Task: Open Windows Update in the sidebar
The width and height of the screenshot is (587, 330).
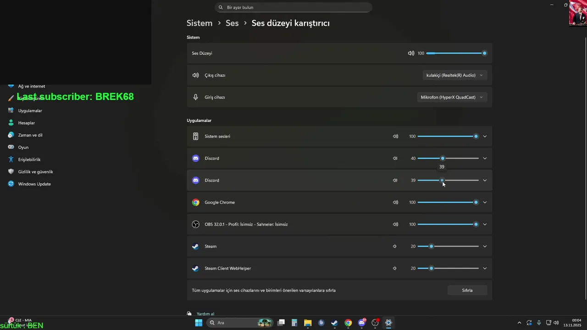Action: pyautogui.click(x=34, y=184)
